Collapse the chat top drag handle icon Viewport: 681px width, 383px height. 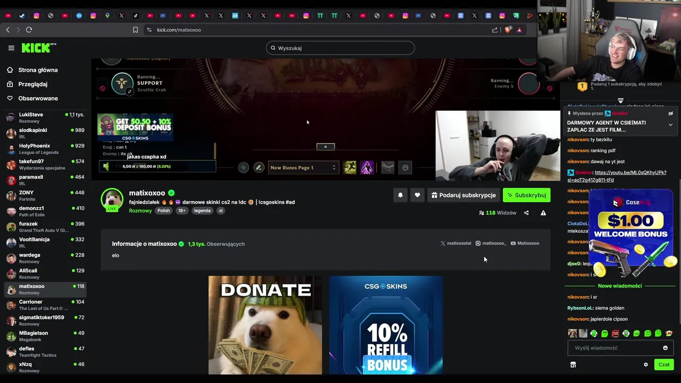coord(620,101)
